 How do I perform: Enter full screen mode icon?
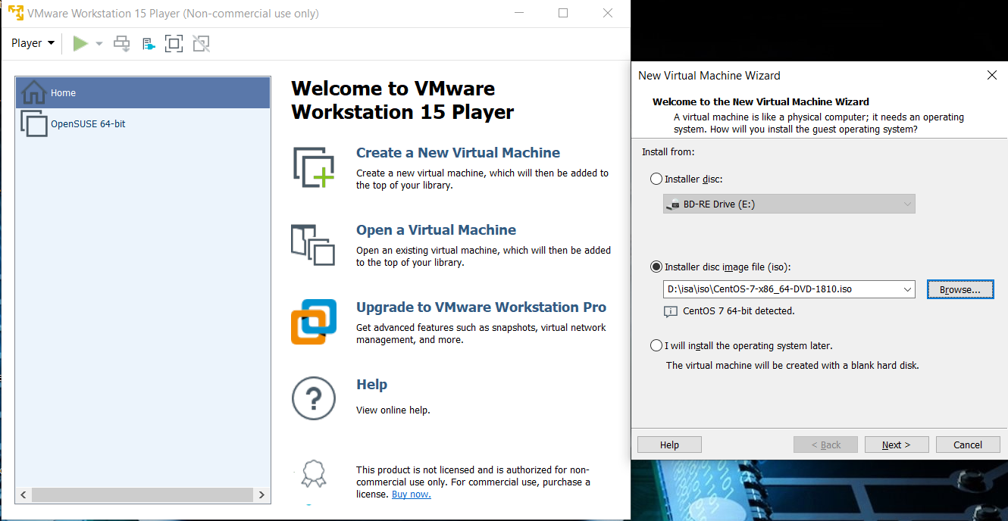(174, 44)
